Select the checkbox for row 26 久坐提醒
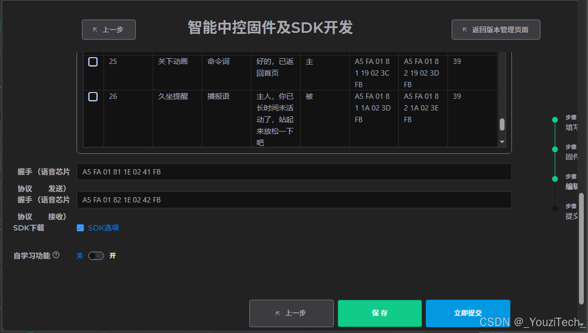The width and height of the screenshot is (588, 333). pos(93,96)
